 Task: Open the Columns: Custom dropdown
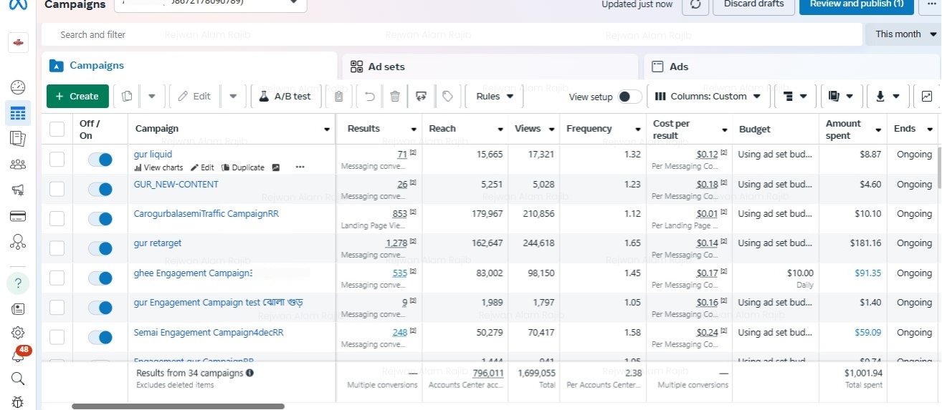tap(708, 97)
